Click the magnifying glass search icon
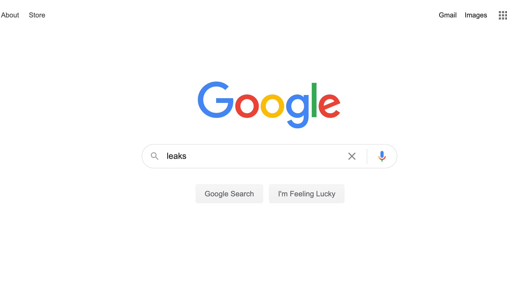 click(155, 156)
